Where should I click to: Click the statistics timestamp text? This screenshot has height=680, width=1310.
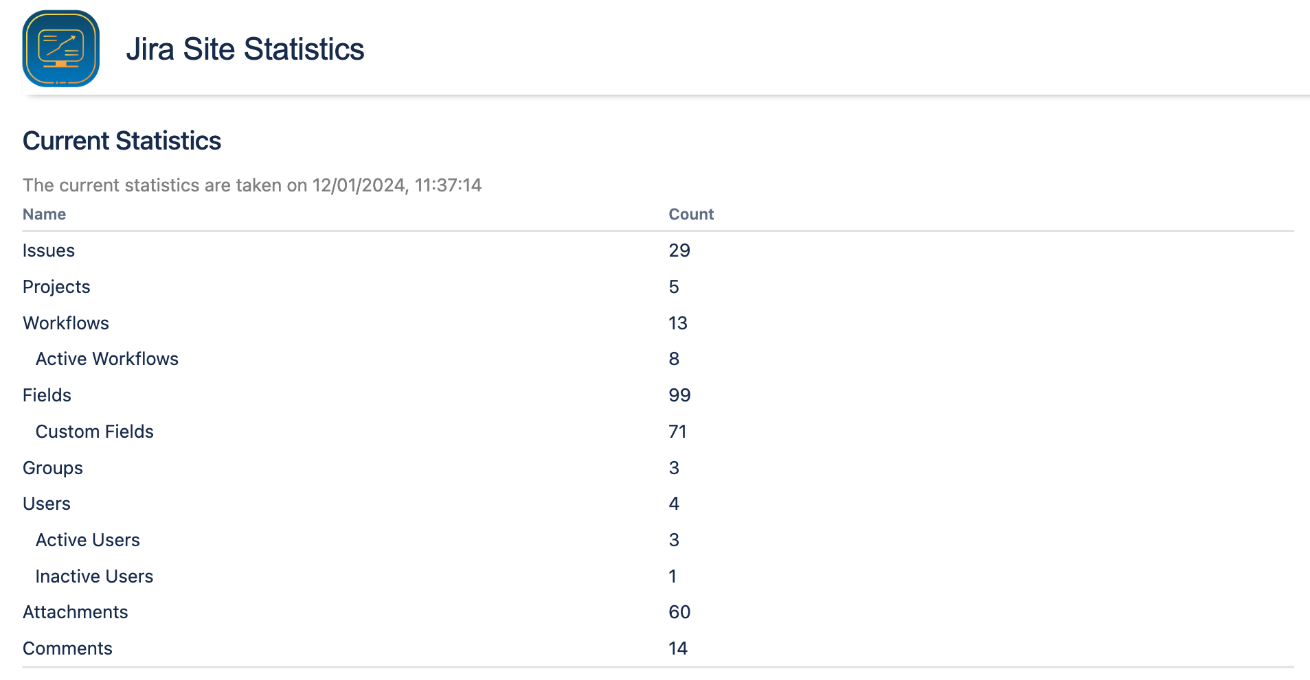pyautogui.click(x=251, y=185)
